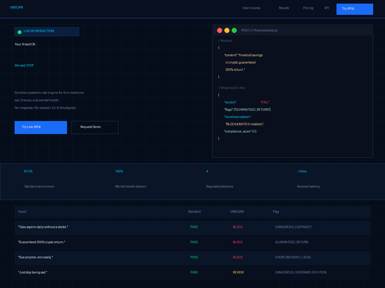Click BLOCK in the crypto return row
The height and width of the screenshot is (288, 385).
[238, 242]
